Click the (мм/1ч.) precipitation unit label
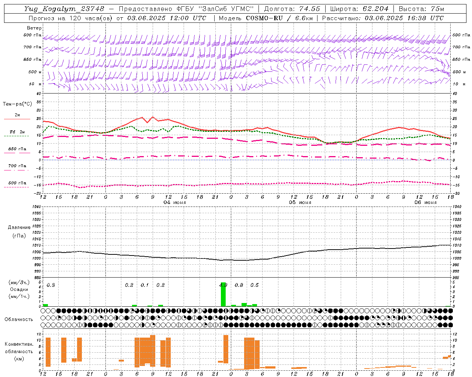The height and width of the screenshot is (377, 472). pos(19,296)
